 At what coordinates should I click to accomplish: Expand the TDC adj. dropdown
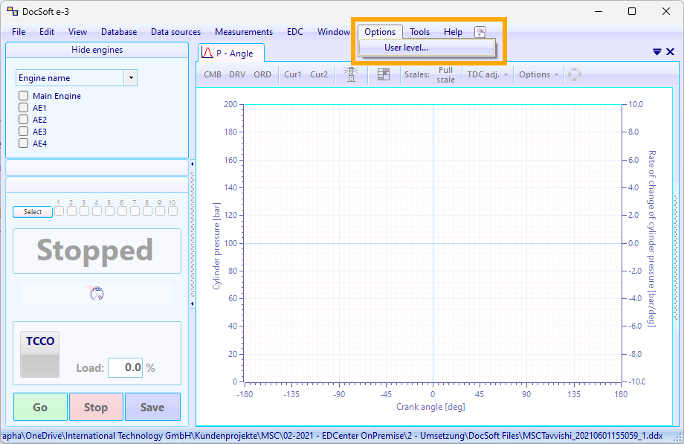487,74
